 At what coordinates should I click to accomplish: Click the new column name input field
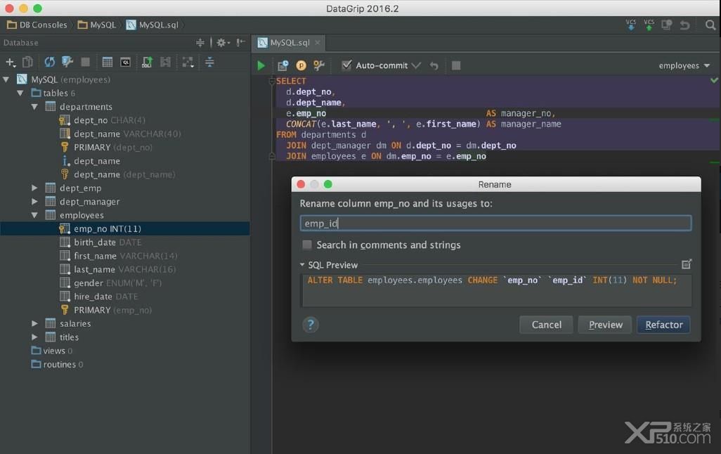(495, 223)
